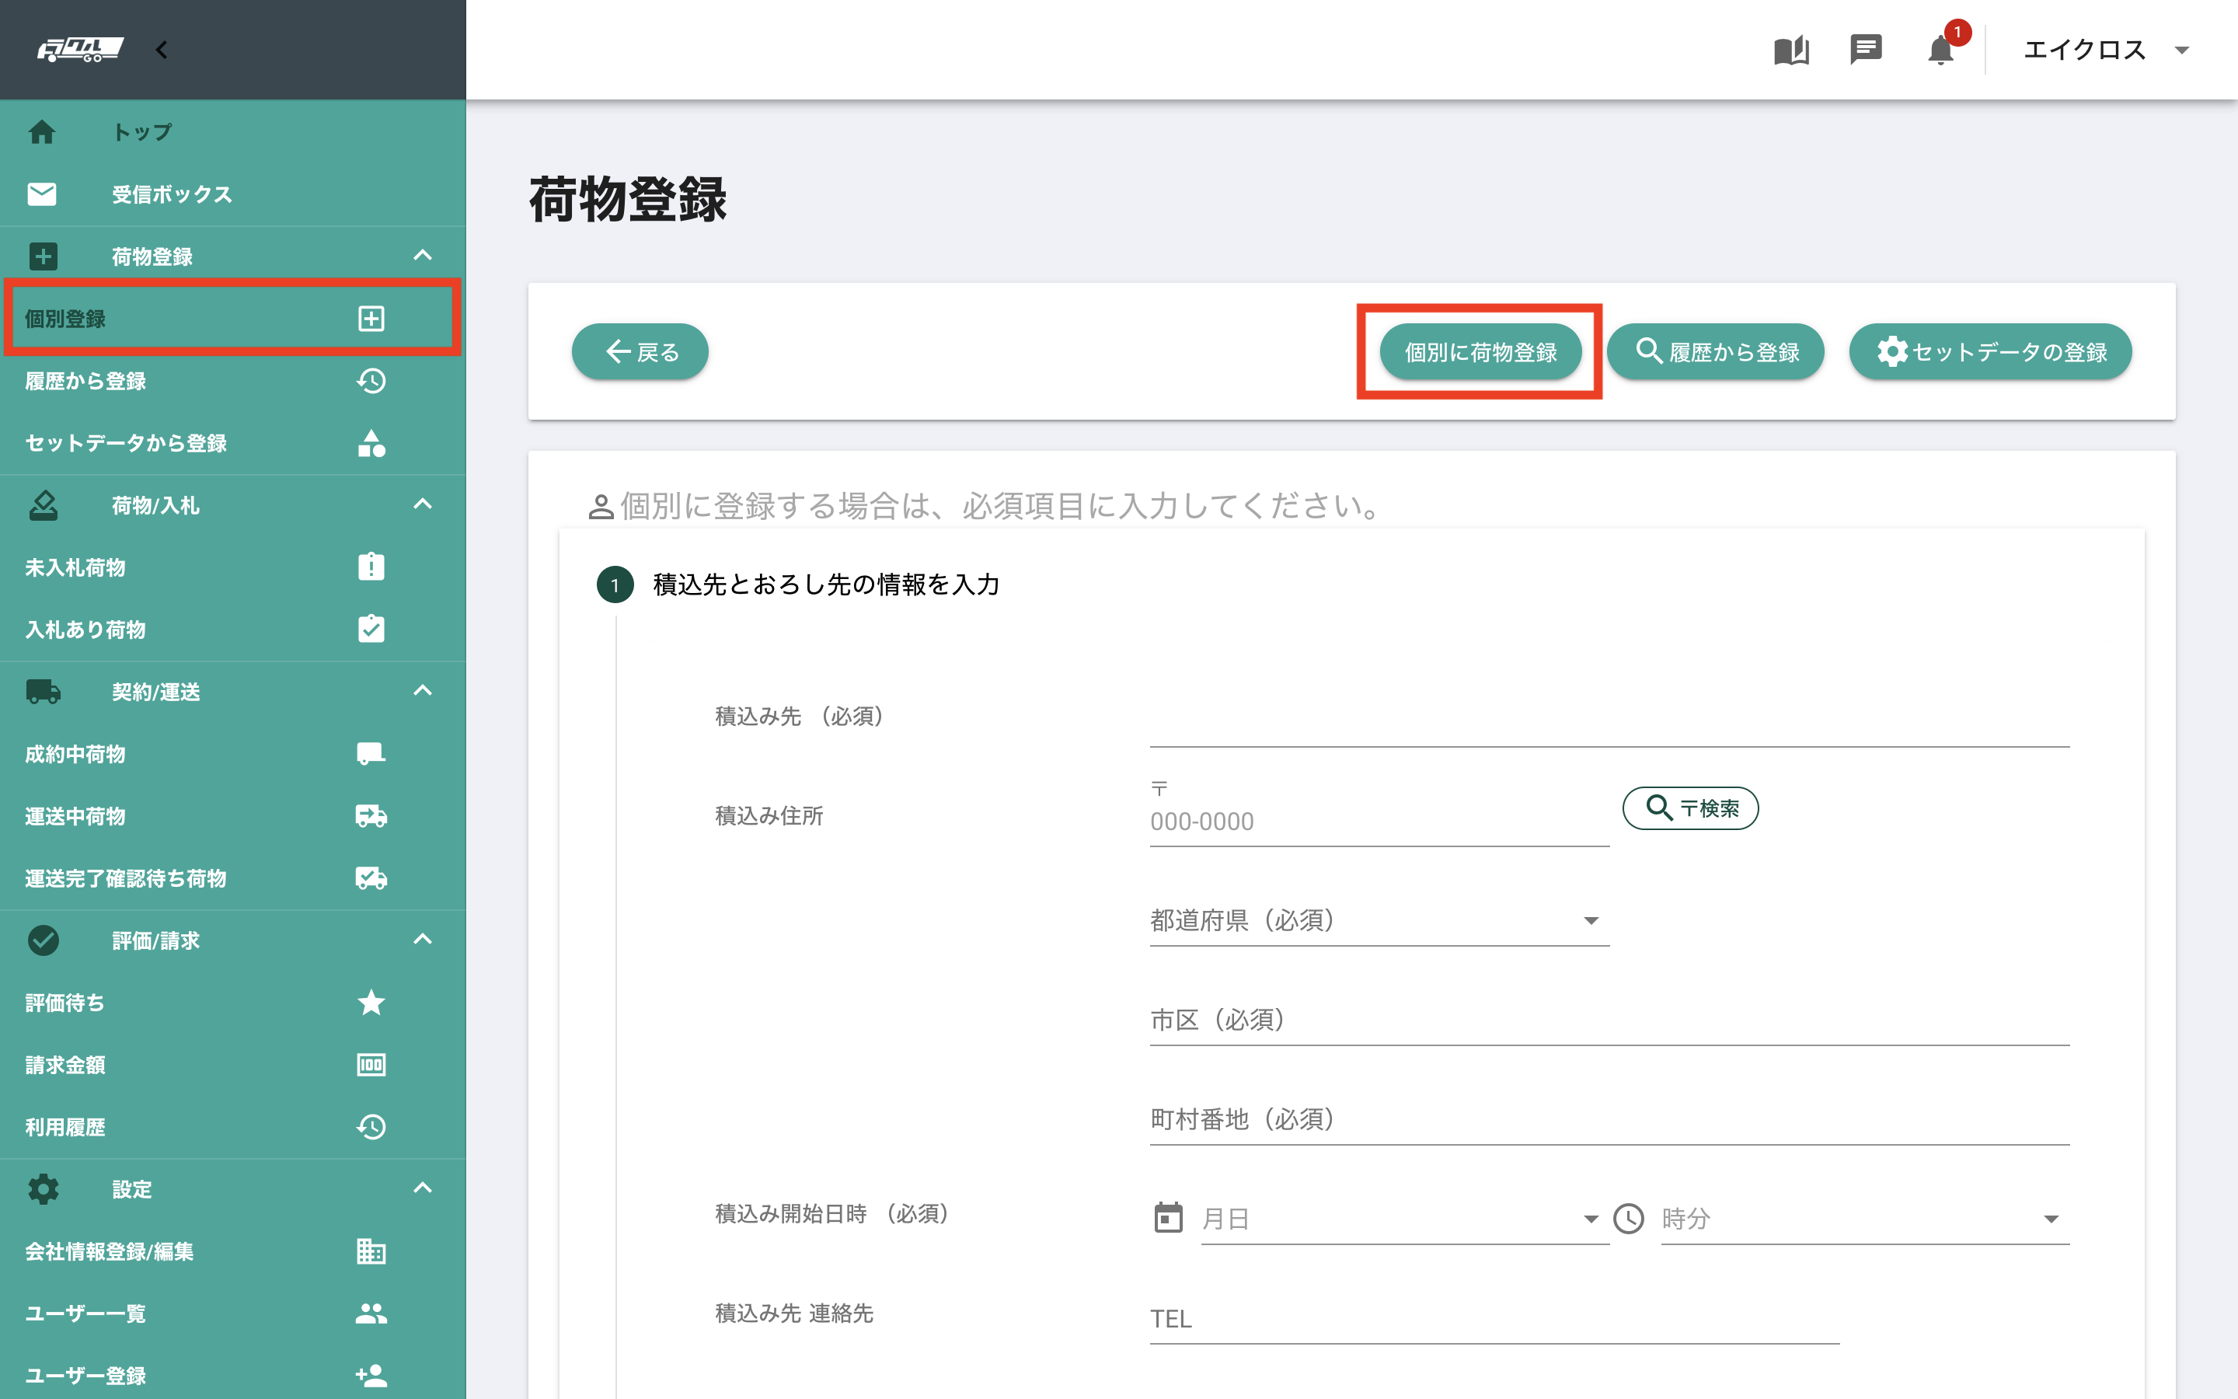Collapse the 荷物登録 sidebar section
The height and width of the screenshot is (1399, 2238).
pos(423,256)
